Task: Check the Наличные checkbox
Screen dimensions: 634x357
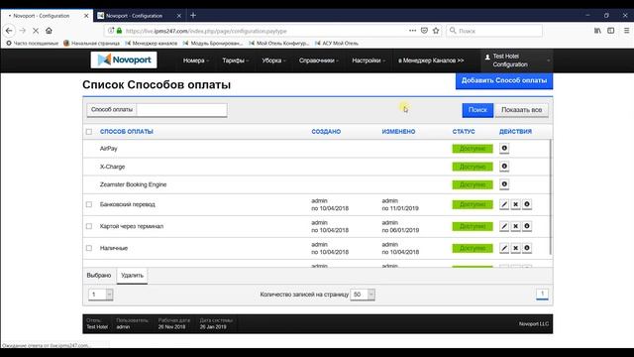Action: [x=89, y=248]
